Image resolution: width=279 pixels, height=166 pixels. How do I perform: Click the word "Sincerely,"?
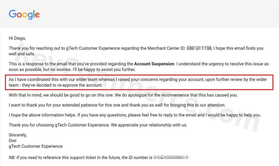[18, 135]
